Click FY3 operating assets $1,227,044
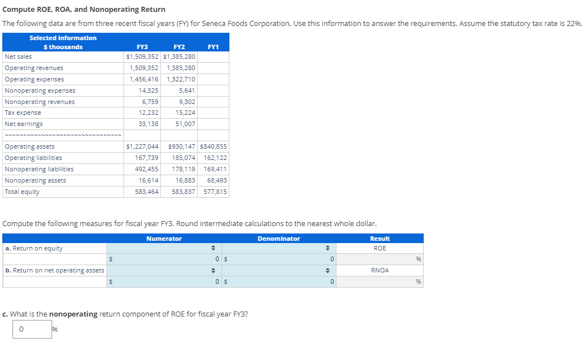The height and width of the screenshot is (342, 588). [x=142, y=146]
